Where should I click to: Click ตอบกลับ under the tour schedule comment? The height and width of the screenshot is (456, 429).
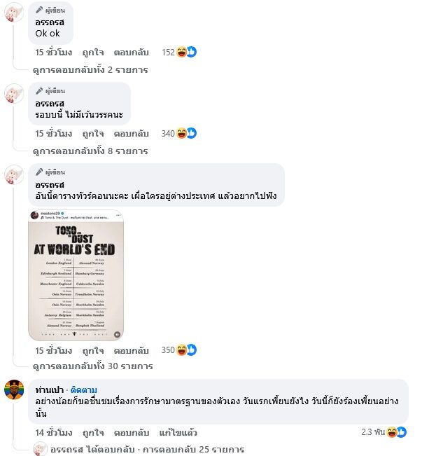coord(131,350)
